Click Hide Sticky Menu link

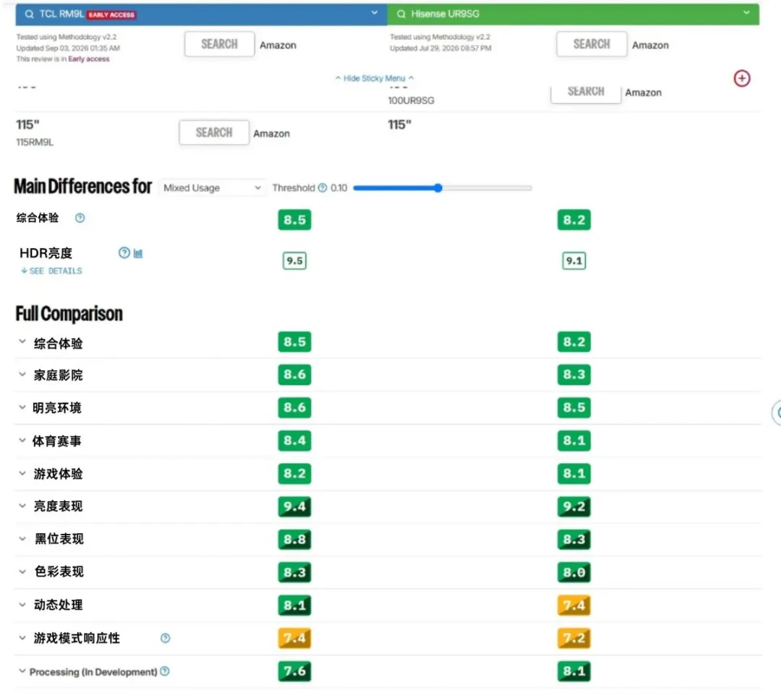tap(374, 78)
